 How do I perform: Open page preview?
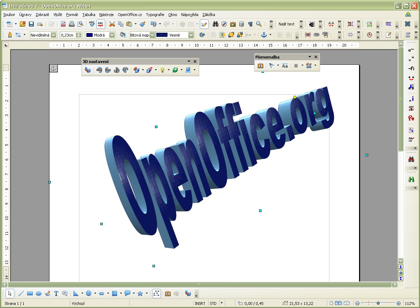(x=80, y=24)
